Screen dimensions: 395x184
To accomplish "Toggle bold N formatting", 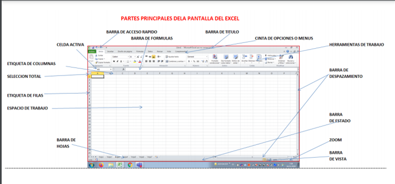I will [x=114, y=61].
